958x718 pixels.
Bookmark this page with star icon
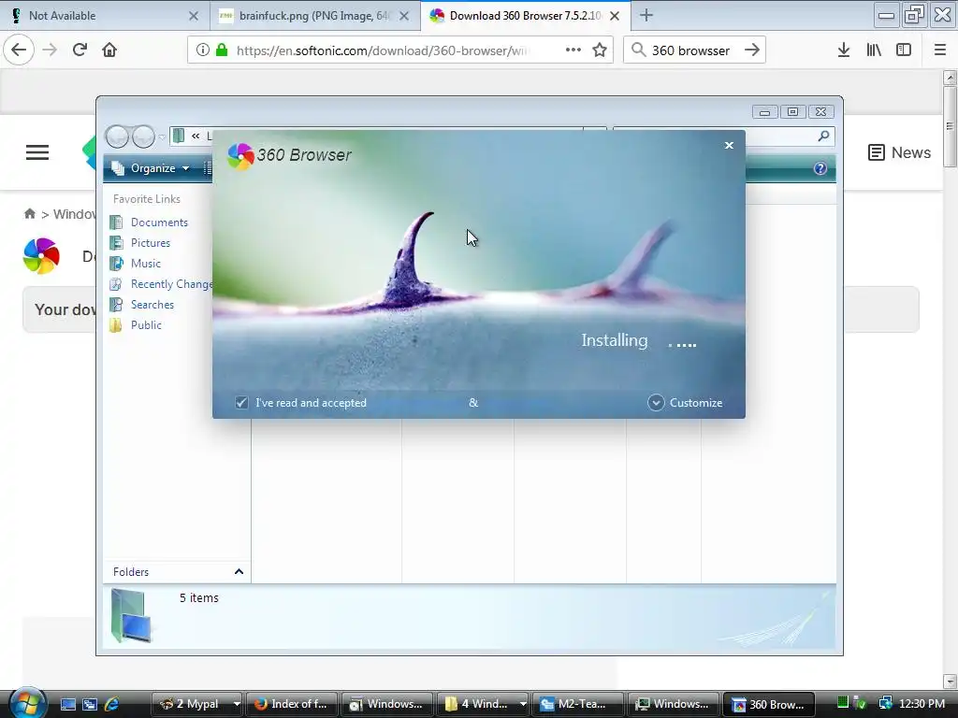click(600, 50)
